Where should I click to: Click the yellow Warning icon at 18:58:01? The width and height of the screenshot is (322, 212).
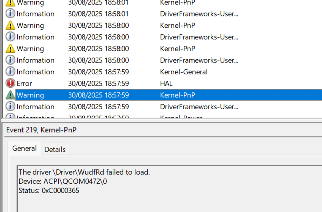[x=9, y=3]
